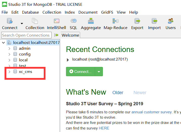Click the Recent Connections heading

(100, 49)
